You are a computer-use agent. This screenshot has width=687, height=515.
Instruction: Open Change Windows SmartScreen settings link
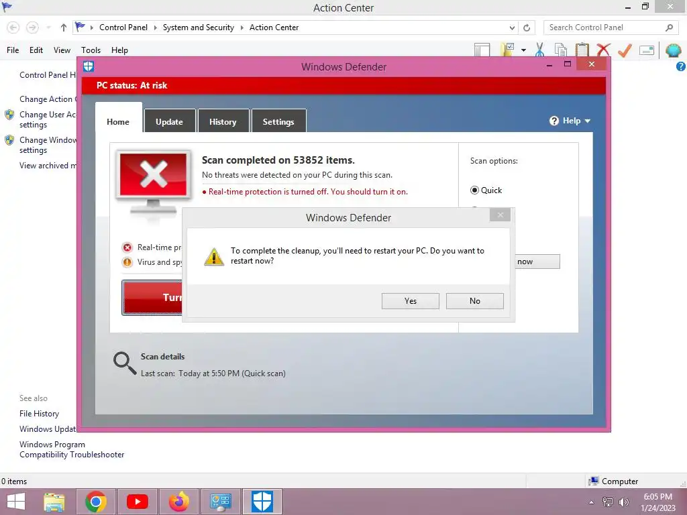(48, 145)
